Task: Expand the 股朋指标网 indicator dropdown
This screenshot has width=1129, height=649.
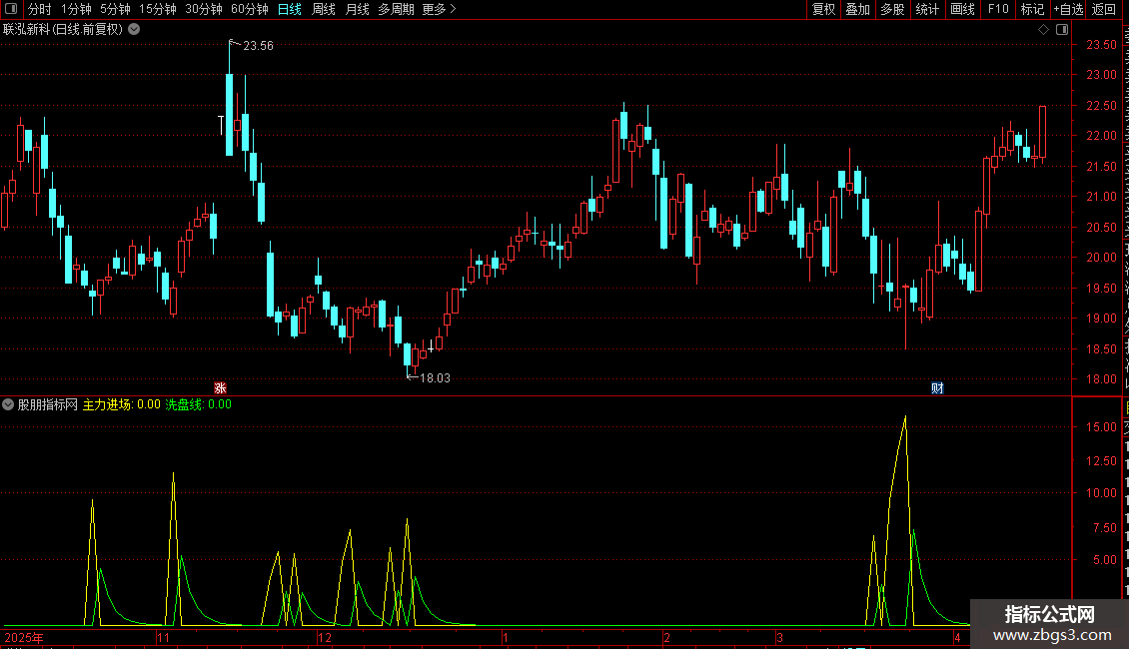Action: tap(8, 404)
